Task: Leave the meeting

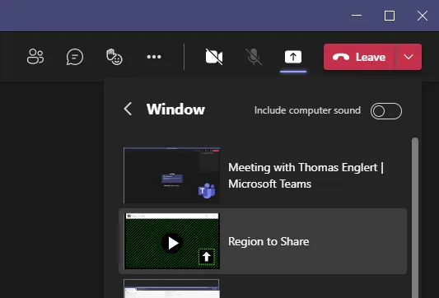Action: tap(360, 57)
